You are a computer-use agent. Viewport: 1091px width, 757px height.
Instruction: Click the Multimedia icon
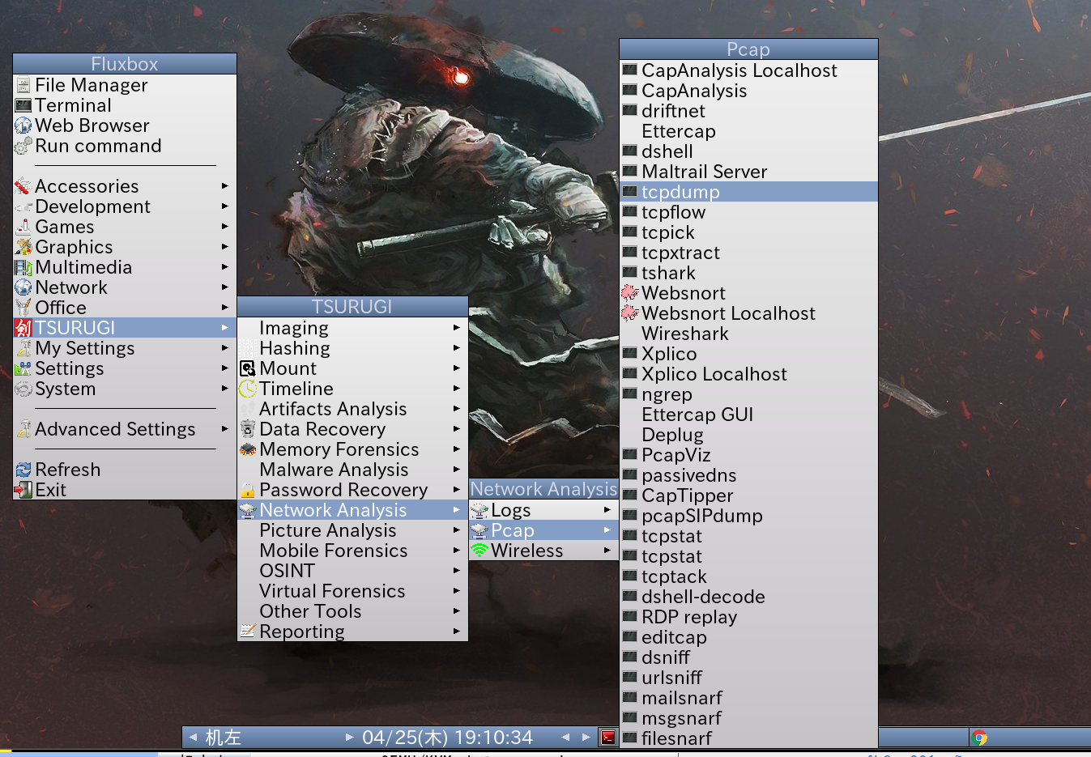pos(23,267)
